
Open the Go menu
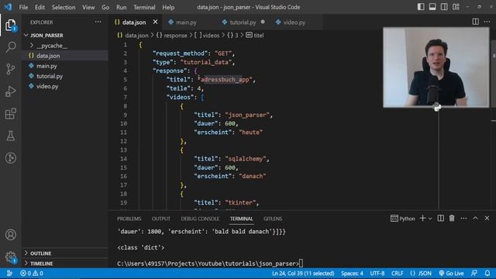(105, 7)
